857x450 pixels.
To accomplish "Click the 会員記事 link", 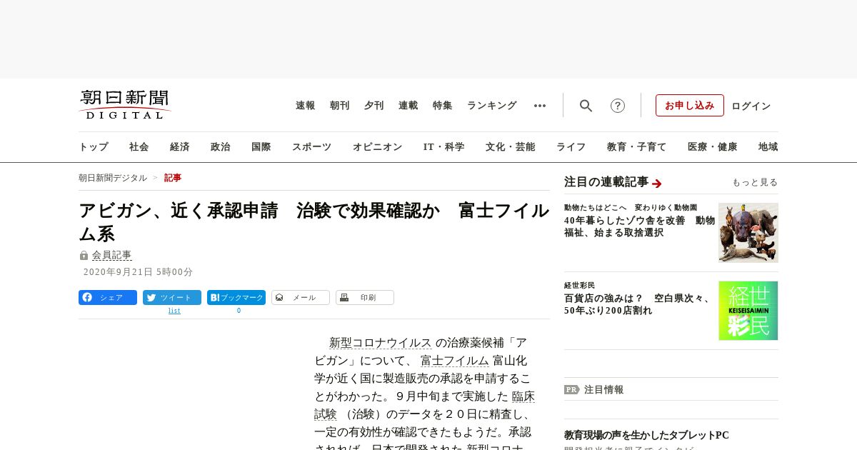I will click(112, 255).
